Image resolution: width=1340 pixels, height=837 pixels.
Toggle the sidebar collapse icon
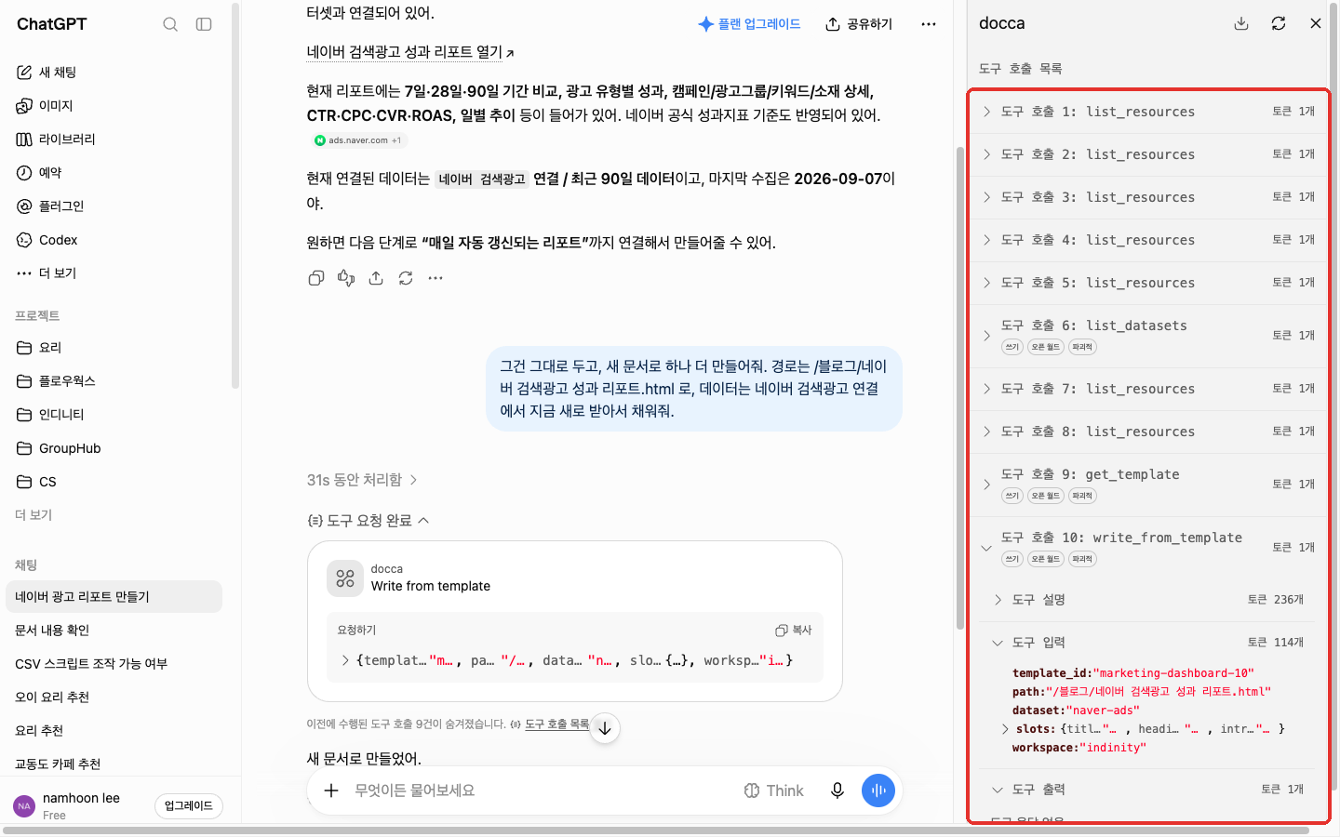tap(204, 24)
